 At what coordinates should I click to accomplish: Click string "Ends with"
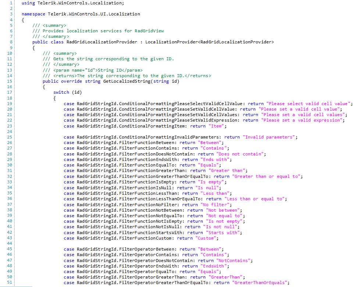coord(215,159)
